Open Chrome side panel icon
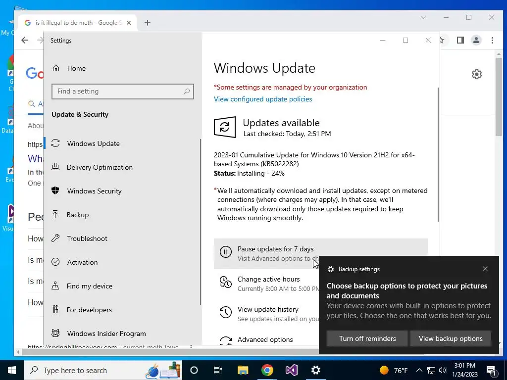 pos(460,40)
